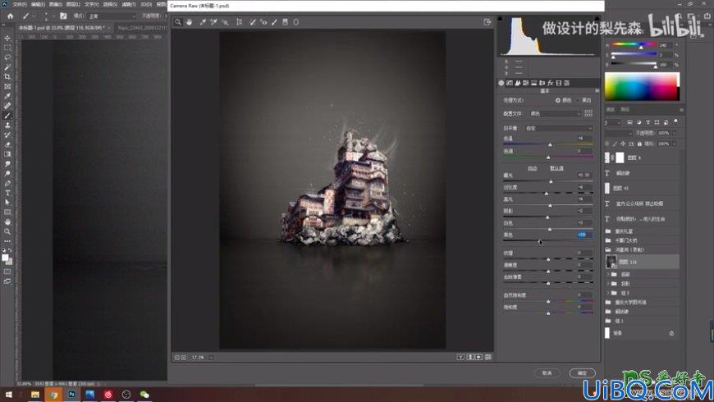
Task: Select the Graduated Filter tool
Action: pyautogui.click(x=285, y=22)
